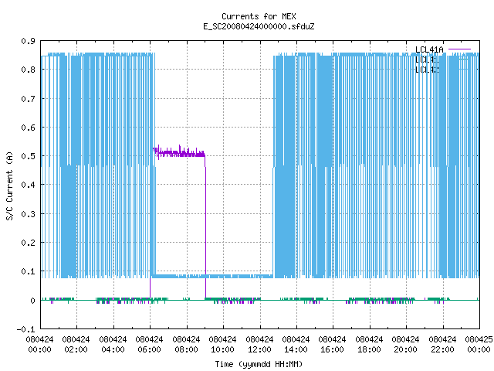Click the x-axis time label '18:00'
The height and width of the screenshot is (371, 494).
click(x=369, y=349)
